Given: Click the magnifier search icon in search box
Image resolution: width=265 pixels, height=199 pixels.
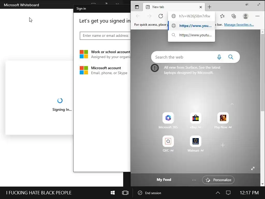Looking at the screenshot, I should click(231, 57).
